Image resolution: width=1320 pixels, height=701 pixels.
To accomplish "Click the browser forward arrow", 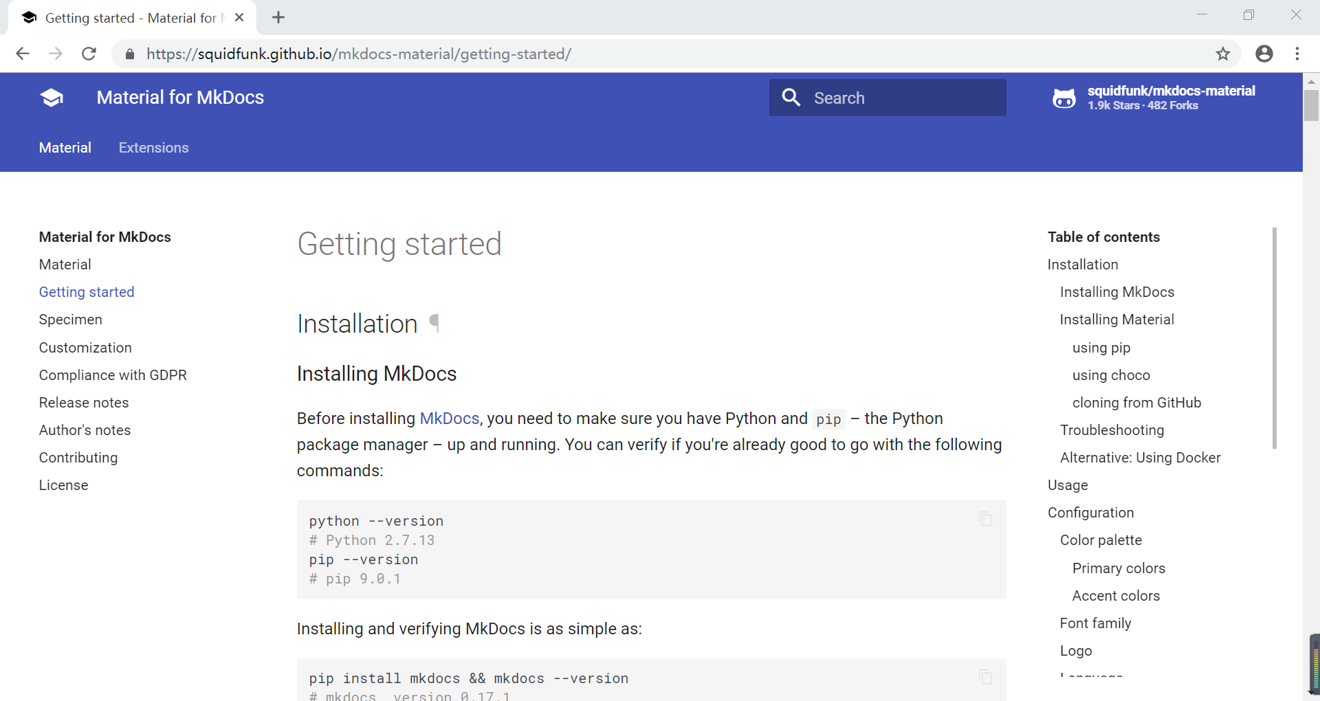I will 56,54.
